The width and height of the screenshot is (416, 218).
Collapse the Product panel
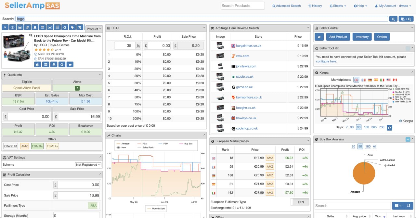coord(100,29)
